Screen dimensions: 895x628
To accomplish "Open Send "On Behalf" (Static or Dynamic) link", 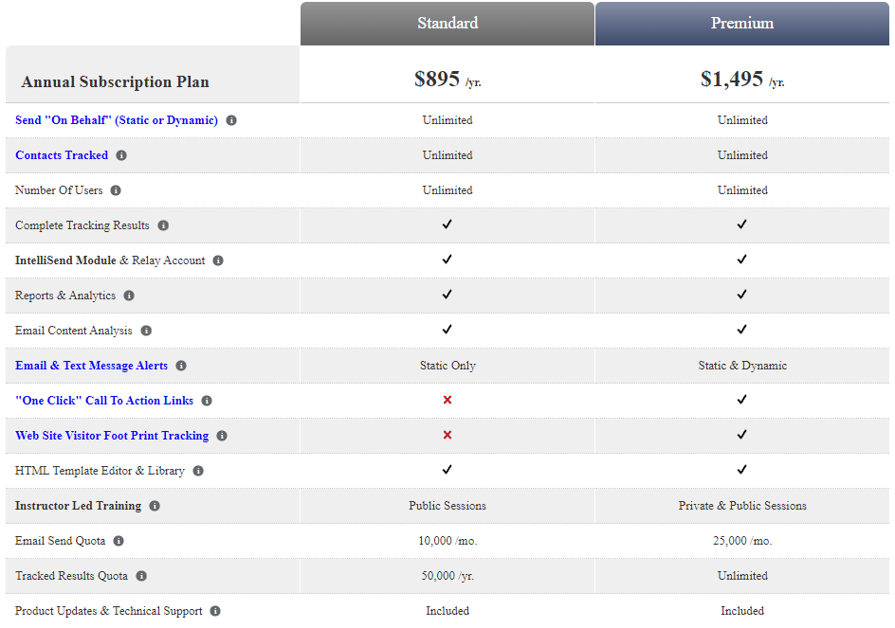I will (x=117, y=120).
